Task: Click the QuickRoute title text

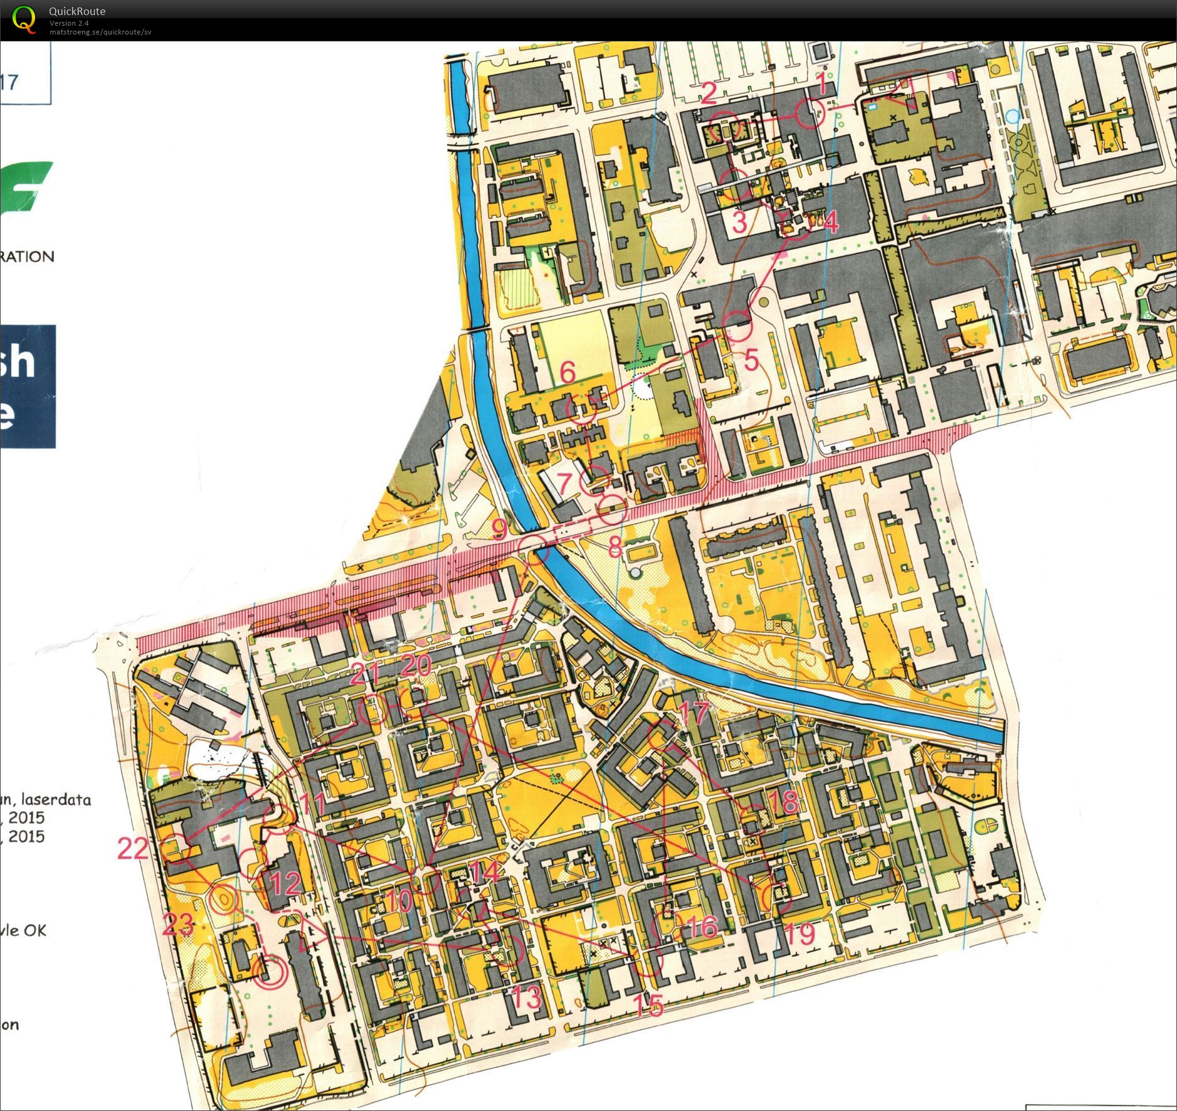Action: click(x=77, y=11)
